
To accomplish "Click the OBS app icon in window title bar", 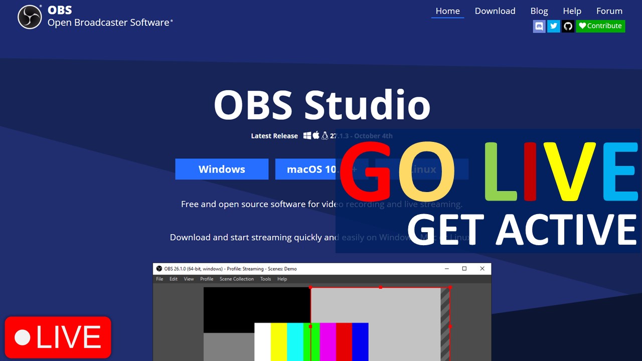I will (x=159, y=269).
